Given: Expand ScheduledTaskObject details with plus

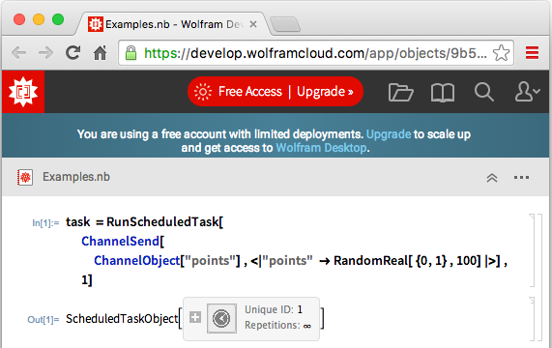Looking at the screenshot, I should tap(195, 317).
